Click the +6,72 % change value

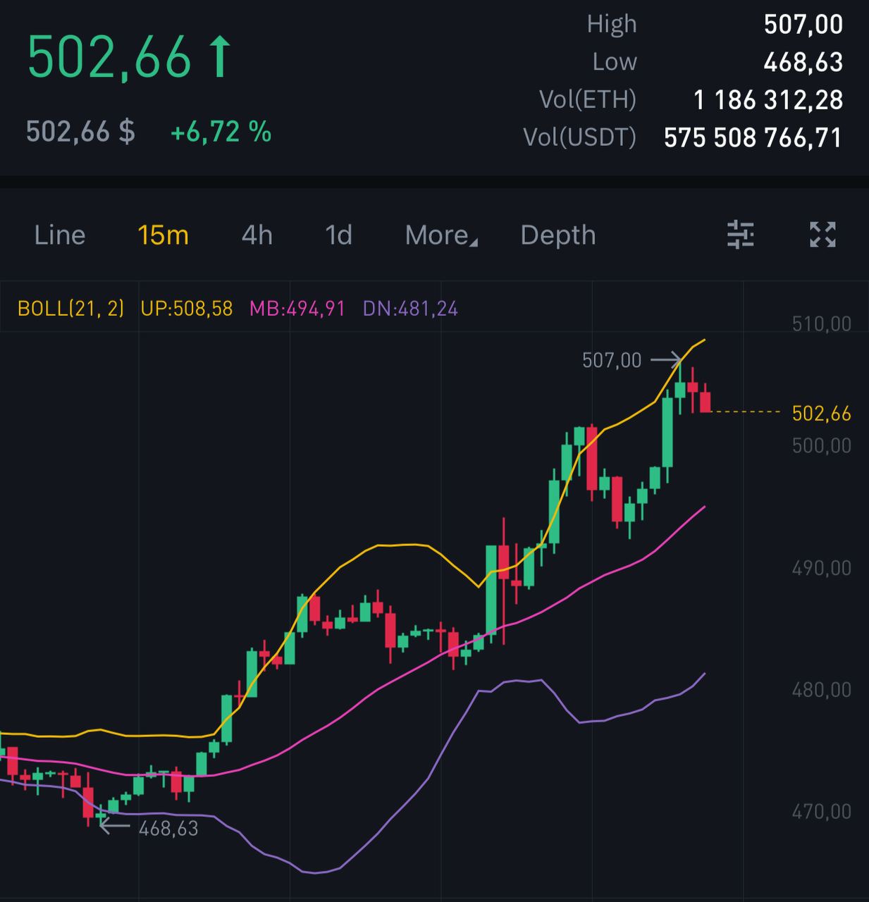(221, 132)
